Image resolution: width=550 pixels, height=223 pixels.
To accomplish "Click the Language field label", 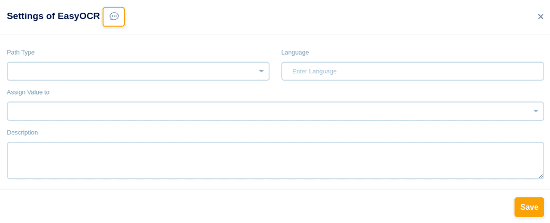I will (x=295, y=53).
